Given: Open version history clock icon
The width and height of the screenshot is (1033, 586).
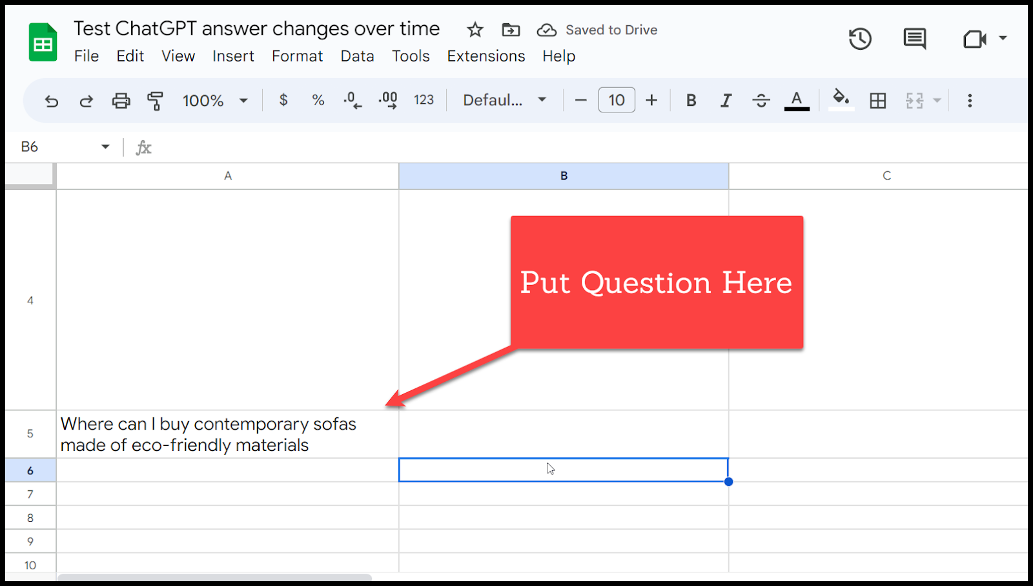Looking at the screenshot, I should pyautogui.click(x=859, y=39).
